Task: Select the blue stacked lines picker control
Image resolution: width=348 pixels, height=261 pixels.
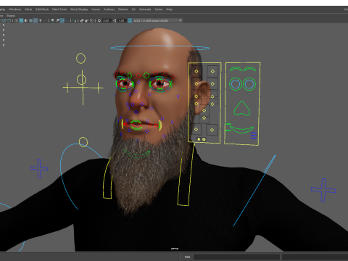Action: 254,136
